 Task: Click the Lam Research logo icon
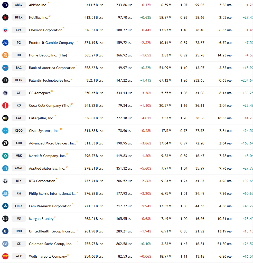(5, 206)
